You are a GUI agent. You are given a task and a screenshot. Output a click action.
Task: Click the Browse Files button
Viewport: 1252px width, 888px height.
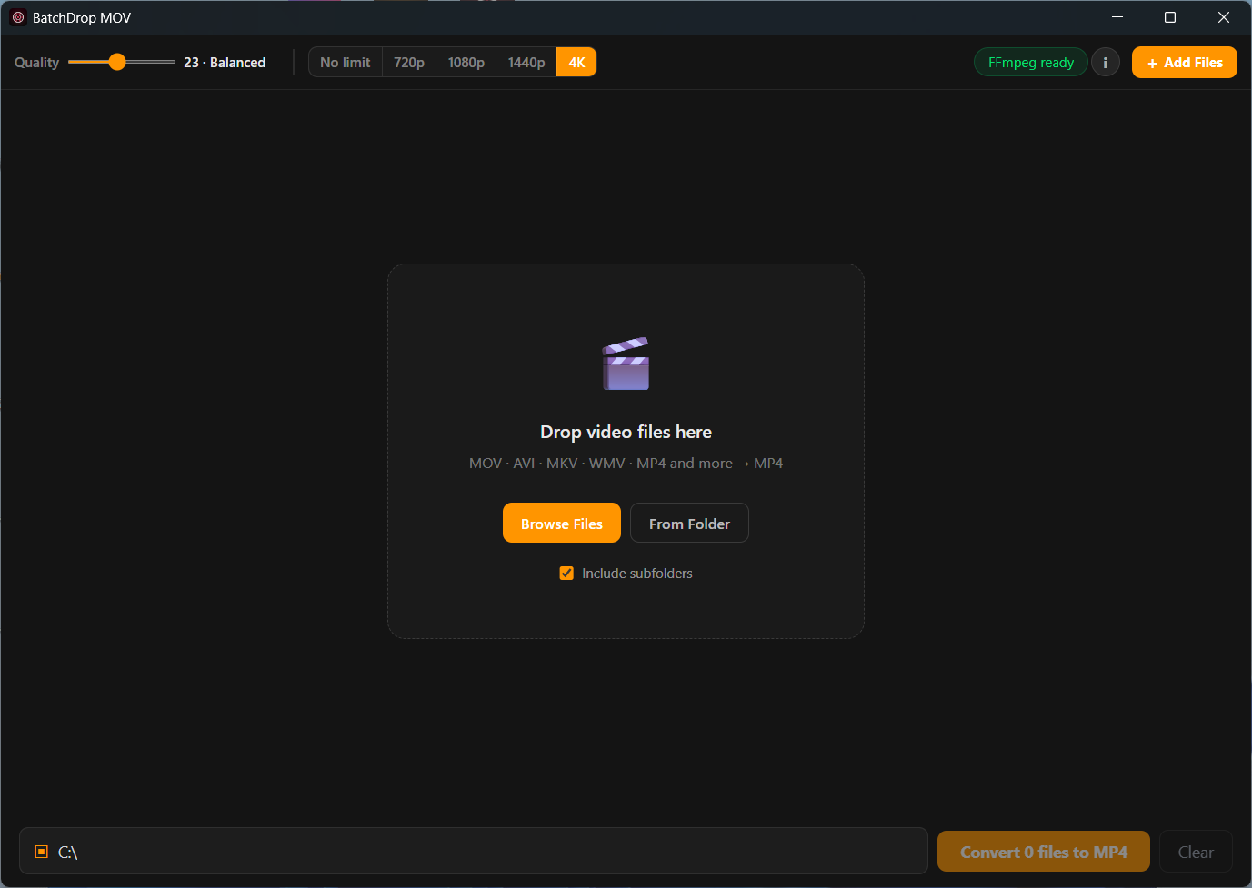click(562, 524)
